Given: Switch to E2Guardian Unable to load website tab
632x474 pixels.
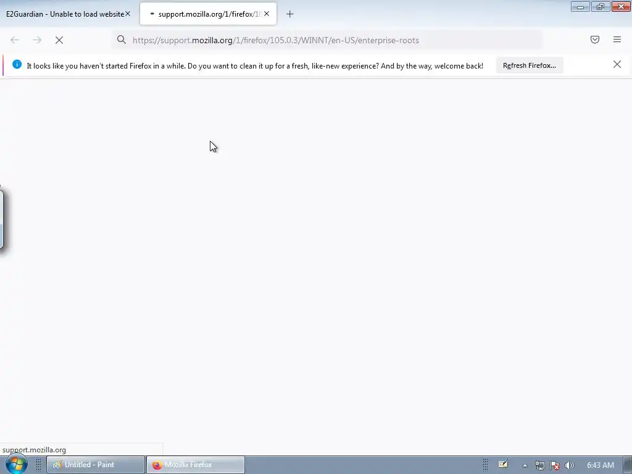Looking at the screenshot, I should (x=65, y=14).
